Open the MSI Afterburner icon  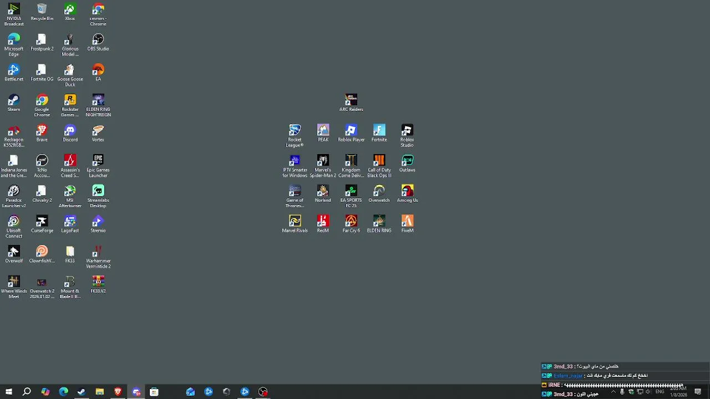point(70,197)
